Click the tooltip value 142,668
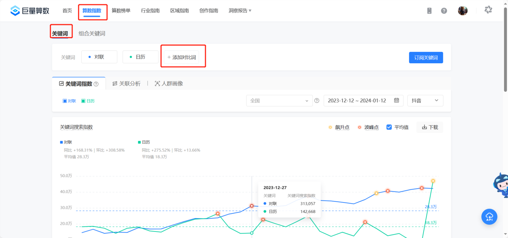Image resolution: width=508 pixels, height=238 pixels. tap(308, 212)
